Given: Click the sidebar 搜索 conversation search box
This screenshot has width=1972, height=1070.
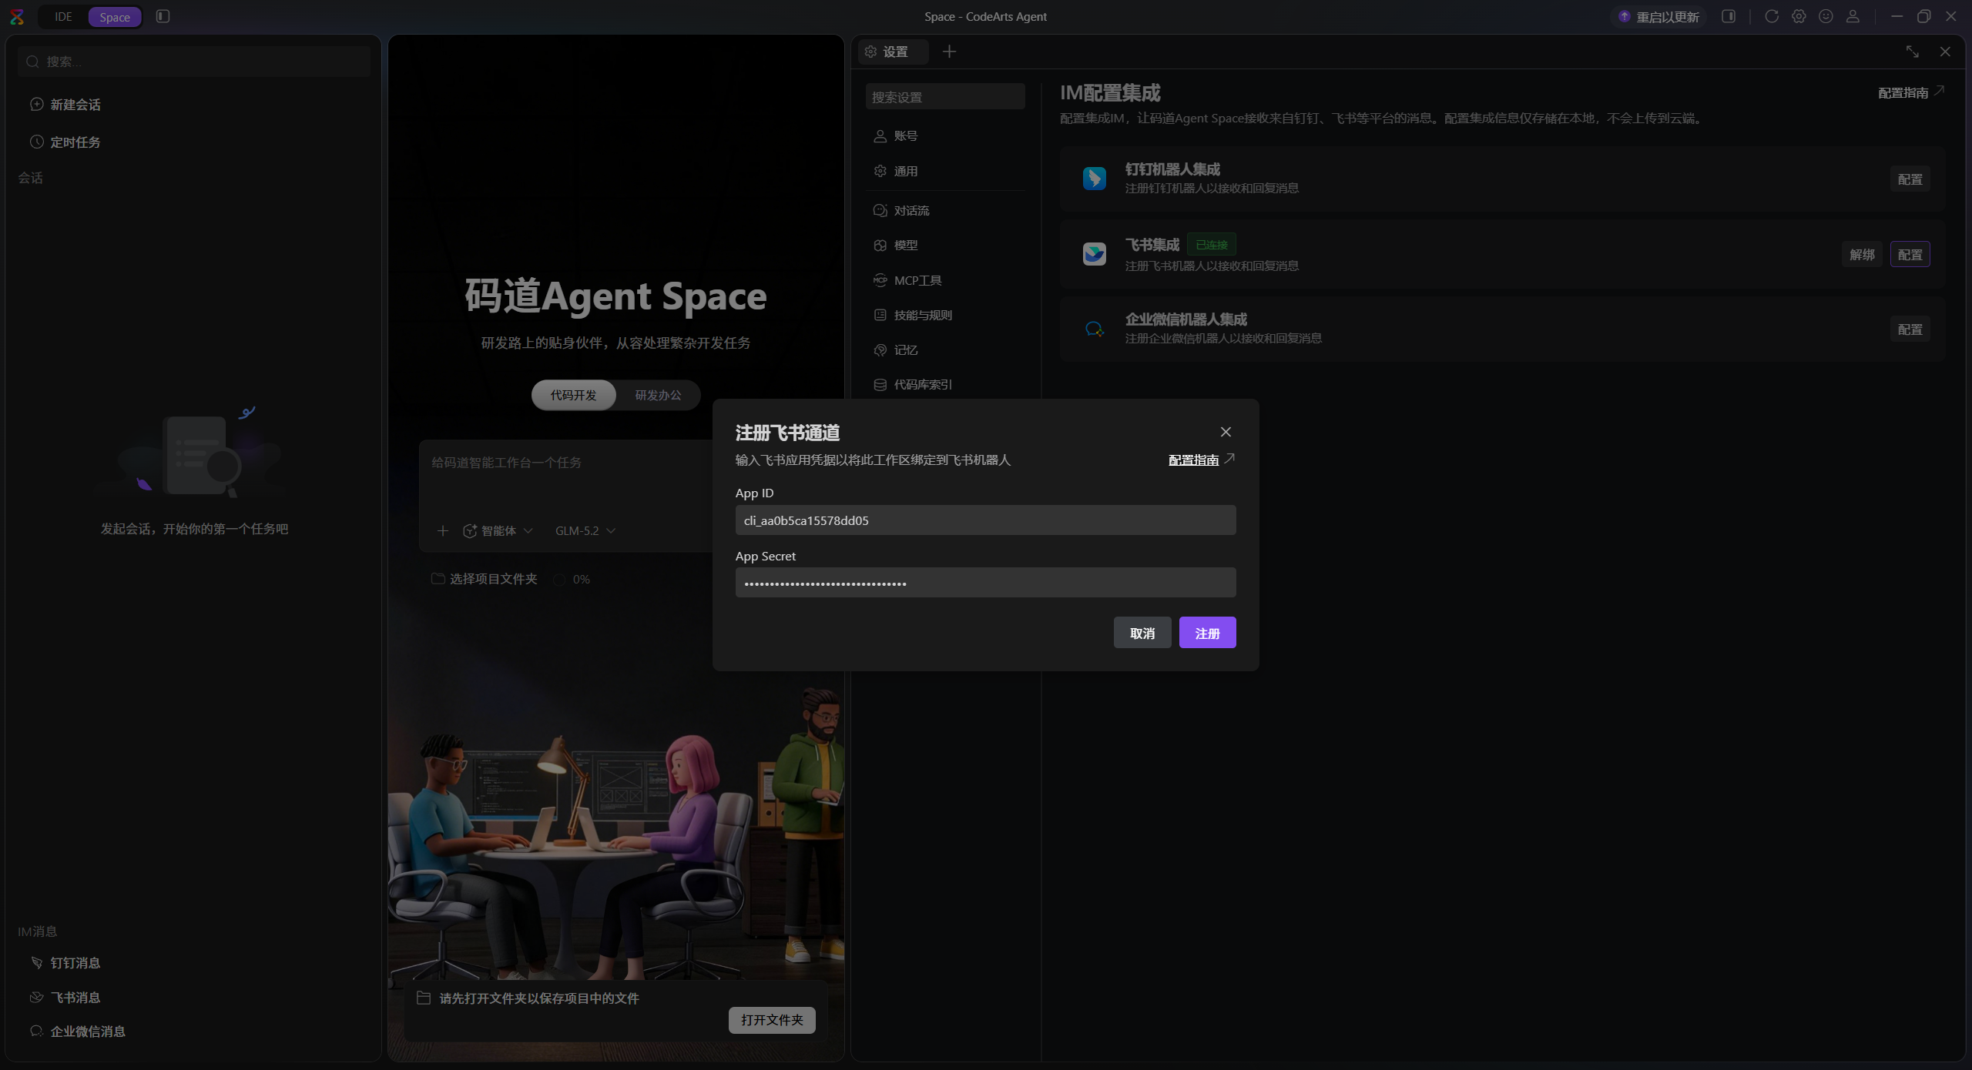Looking at the screenshot, I should 194,62.
